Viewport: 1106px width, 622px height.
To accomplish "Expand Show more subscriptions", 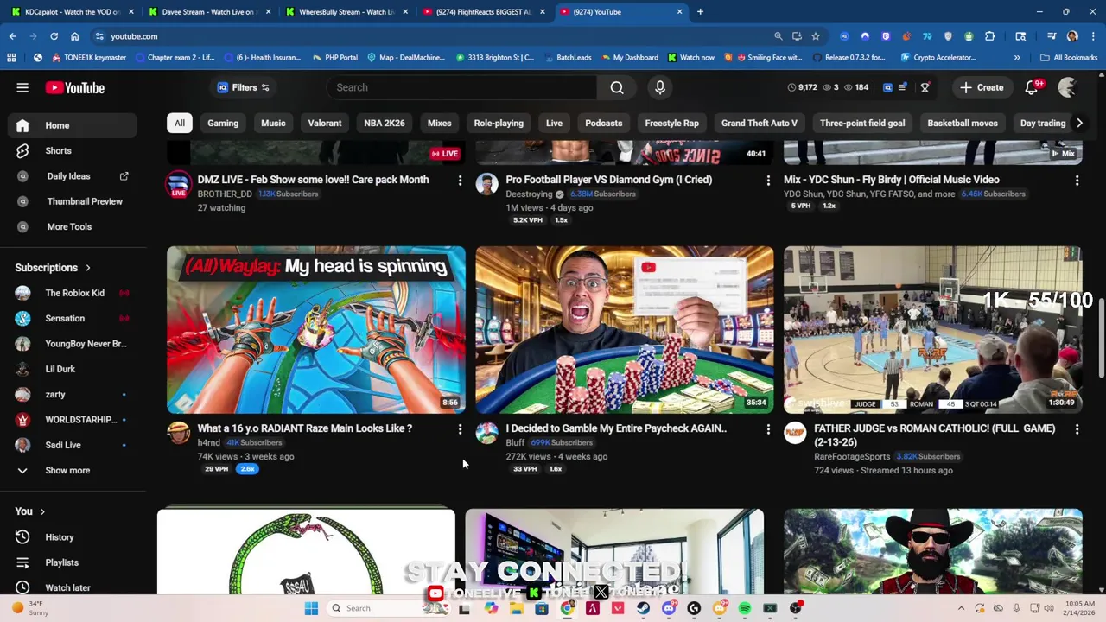I will tap(73, 471).
